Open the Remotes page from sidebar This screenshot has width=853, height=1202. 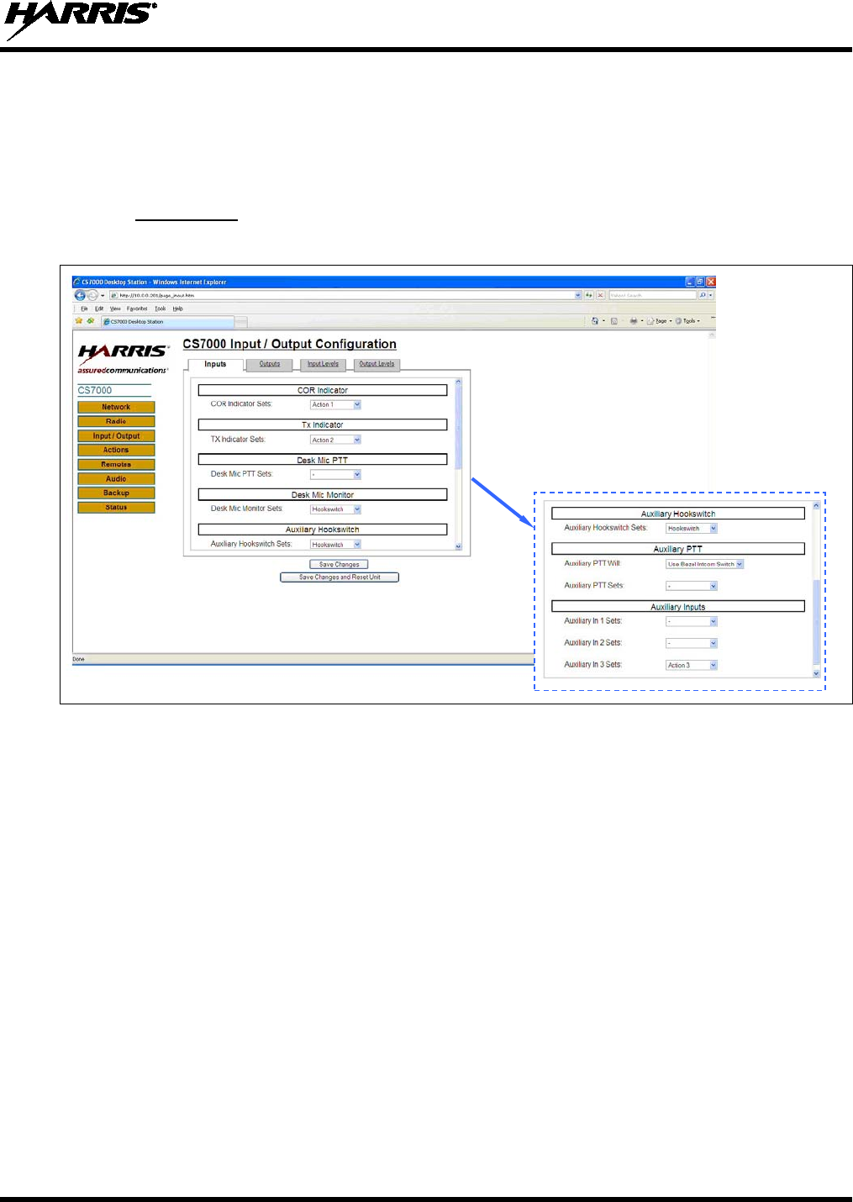[116, 464]
